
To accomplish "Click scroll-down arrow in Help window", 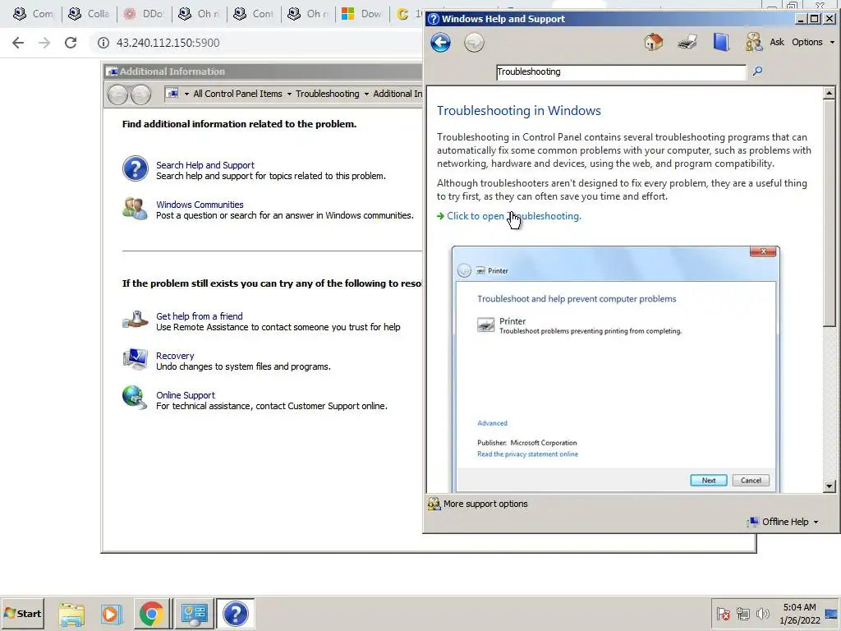I will click(x=830, y=486).
